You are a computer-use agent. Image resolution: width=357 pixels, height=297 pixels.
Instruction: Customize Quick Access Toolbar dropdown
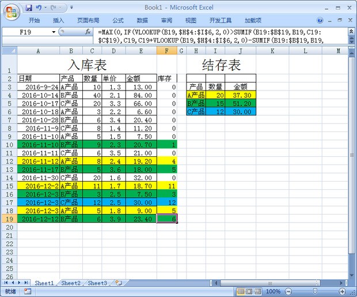pos(71,7)
